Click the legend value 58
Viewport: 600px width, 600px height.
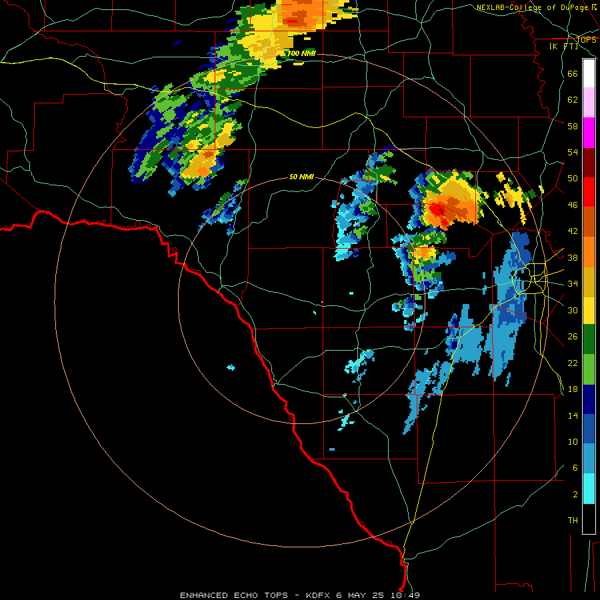click(x=573, y=126)
